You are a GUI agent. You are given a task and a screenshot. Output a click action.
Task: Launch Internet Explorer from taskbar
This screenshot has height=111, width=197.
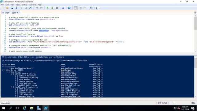coord(25,108)
